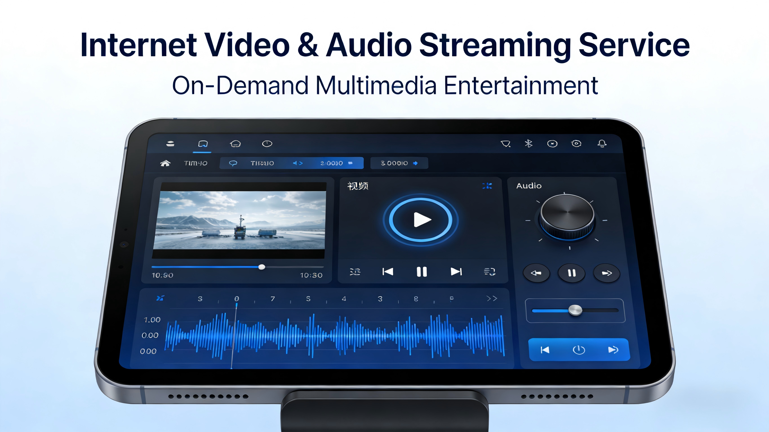Select the highlighted monitor tab in top bar
The width and height of the screenshot is (769, 432).
point(203,144)
